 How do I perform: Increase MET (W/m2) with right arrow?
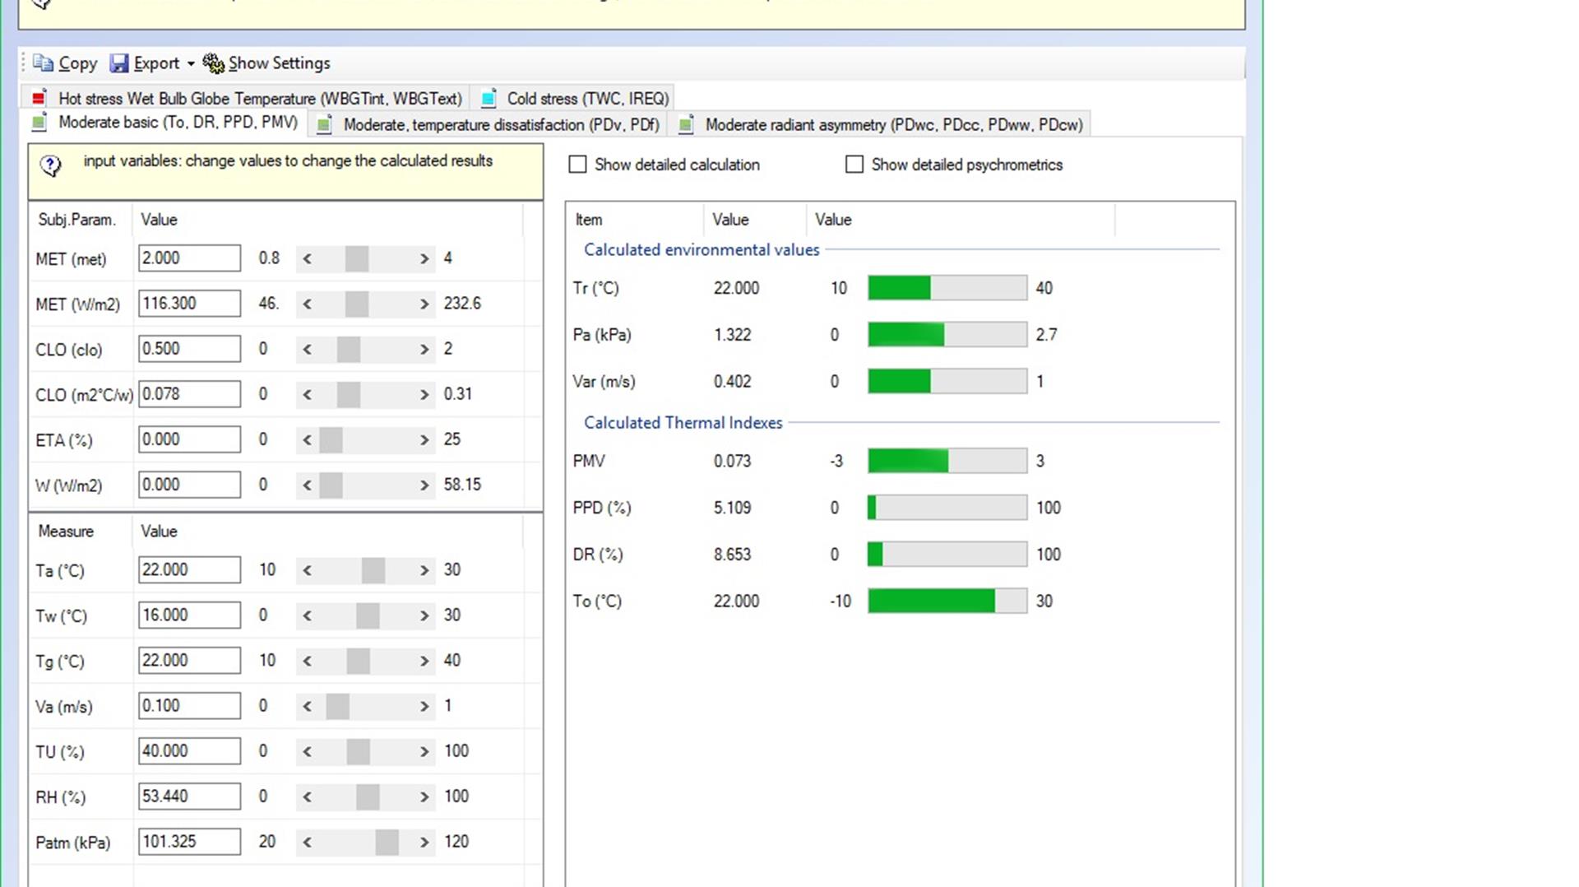point(424,304)
